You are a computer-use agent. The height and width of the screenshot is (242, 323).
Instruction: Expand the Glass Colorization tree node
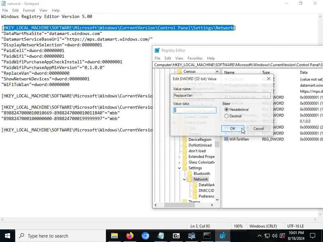[x=179, y=162]
